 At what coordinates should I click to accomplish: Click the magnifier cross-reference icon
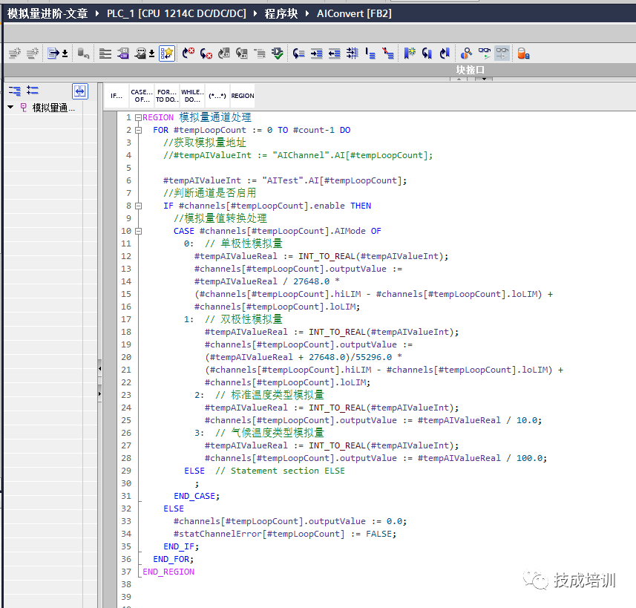pyautogui.click(x=467, y=53)
